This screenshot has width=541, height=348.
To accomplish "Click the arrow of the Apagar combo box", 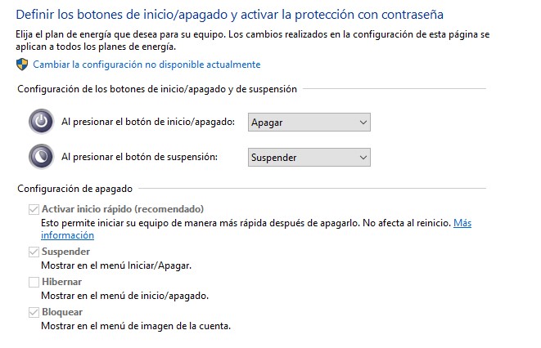I will click(x=363, y=123).
